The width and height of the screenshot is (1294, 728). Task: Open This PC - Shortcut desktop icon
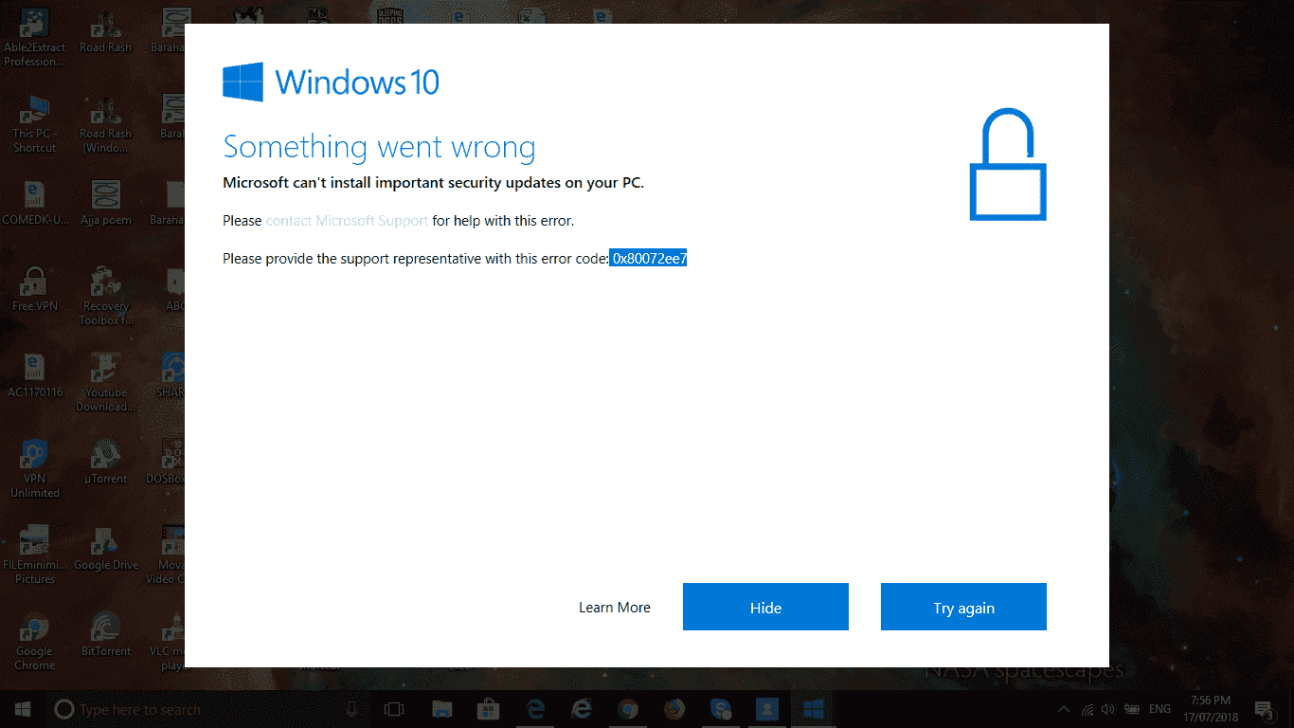(x=35, y=123)
